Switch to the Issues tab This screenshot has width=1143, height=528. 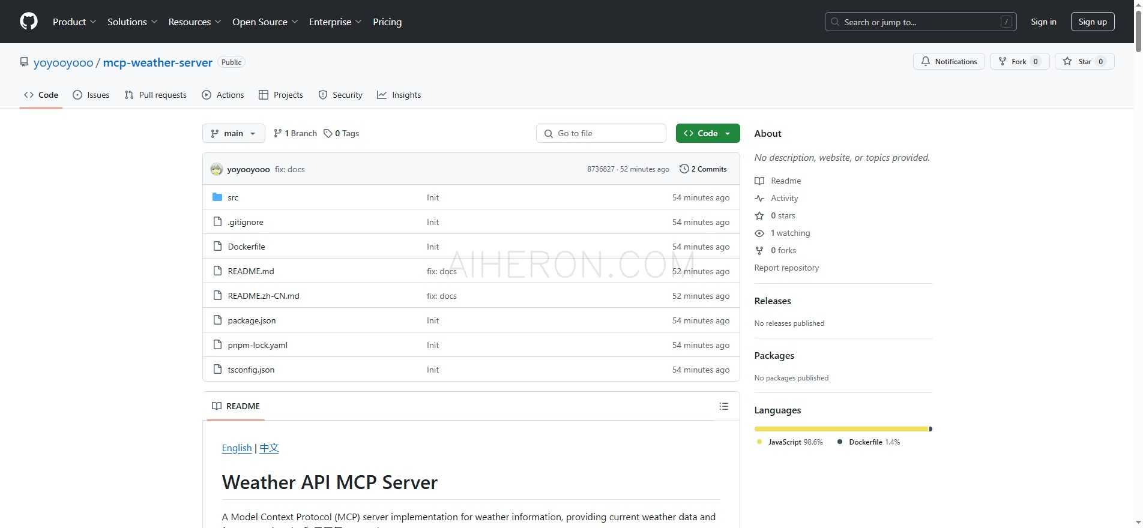click(x=91, y=95)
